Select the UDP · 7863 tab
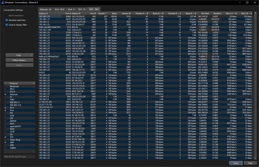The width and height of the screenshot is (259, 167). tap(94, 9)
